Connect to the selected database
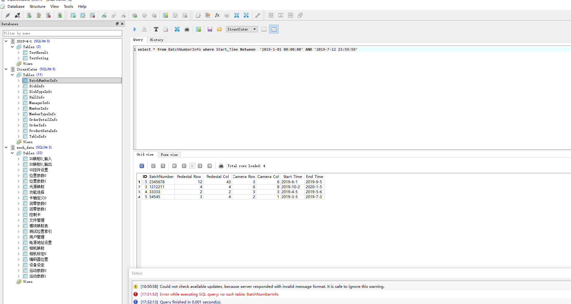 8,15
